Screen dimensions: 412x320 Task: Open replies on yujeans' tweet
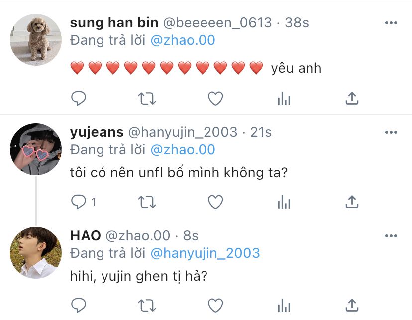tap(83, 202)
